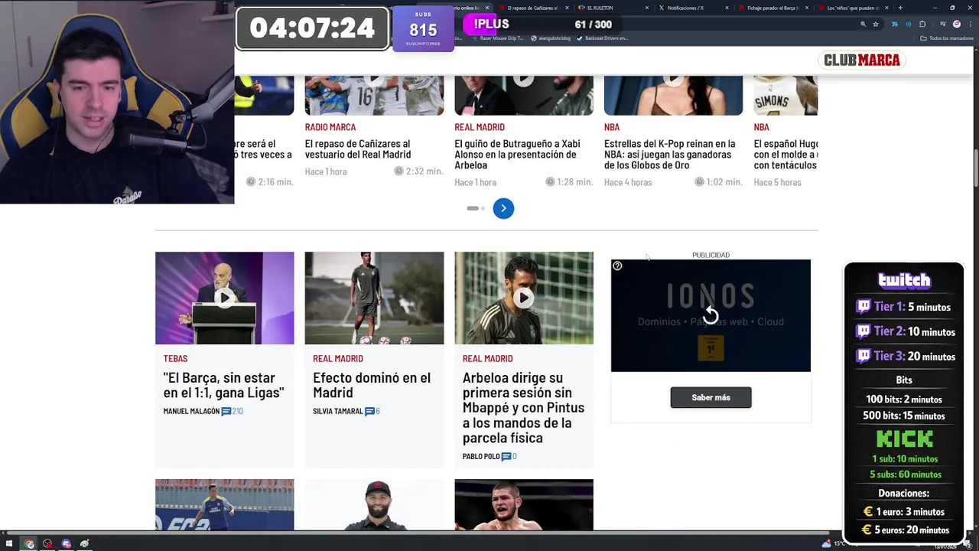The width and height of the screenshot is (979, 551).
Task: Open a new browser tab
Action: click(900, 8)
